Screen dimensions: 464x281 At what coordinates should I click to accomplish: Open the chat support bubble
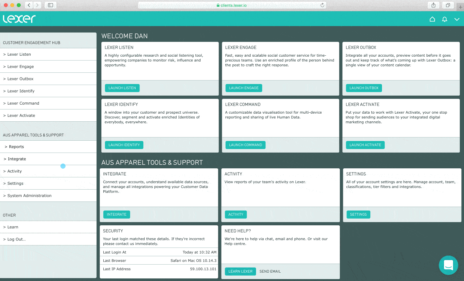pyautogui.click(x=449, y=265)
